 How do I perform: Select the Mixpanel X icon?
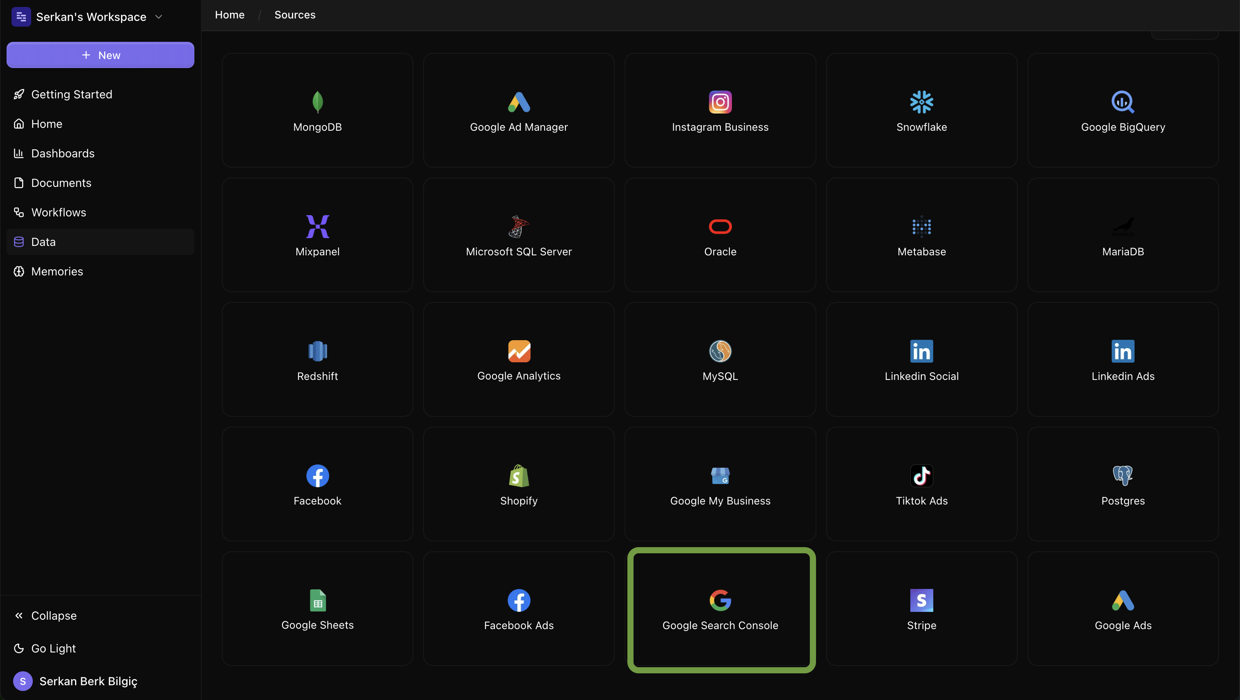pyautogui.click(x=317, y=226)
